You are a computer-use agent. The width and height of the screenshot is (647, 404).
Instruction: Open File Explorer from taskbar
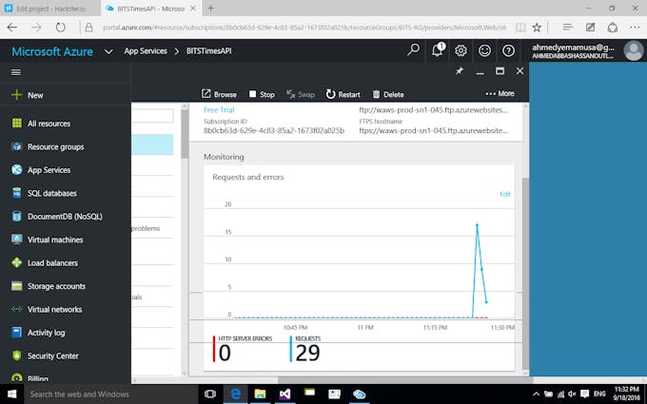(x=260, y=394)
